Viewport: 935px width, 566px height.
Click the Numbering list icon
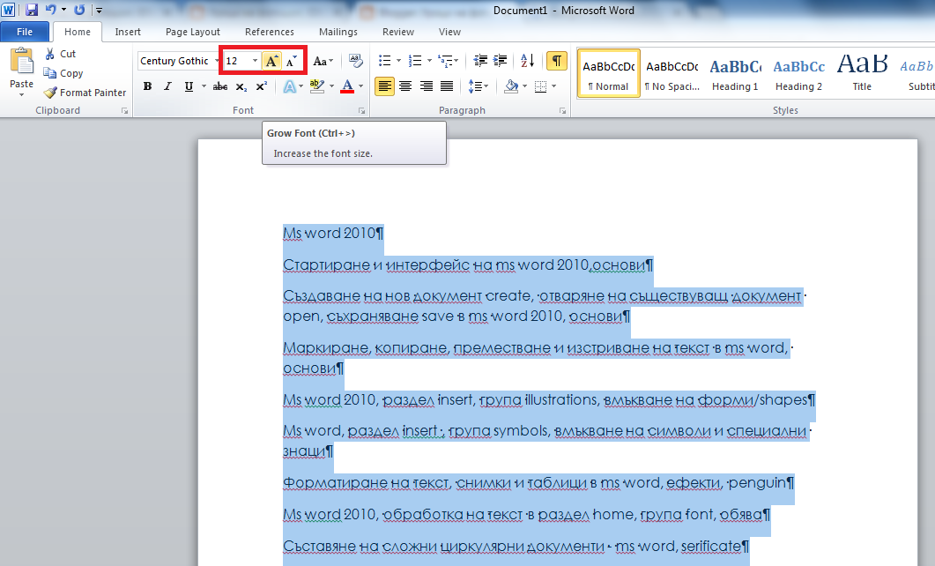tap(415, 60)
